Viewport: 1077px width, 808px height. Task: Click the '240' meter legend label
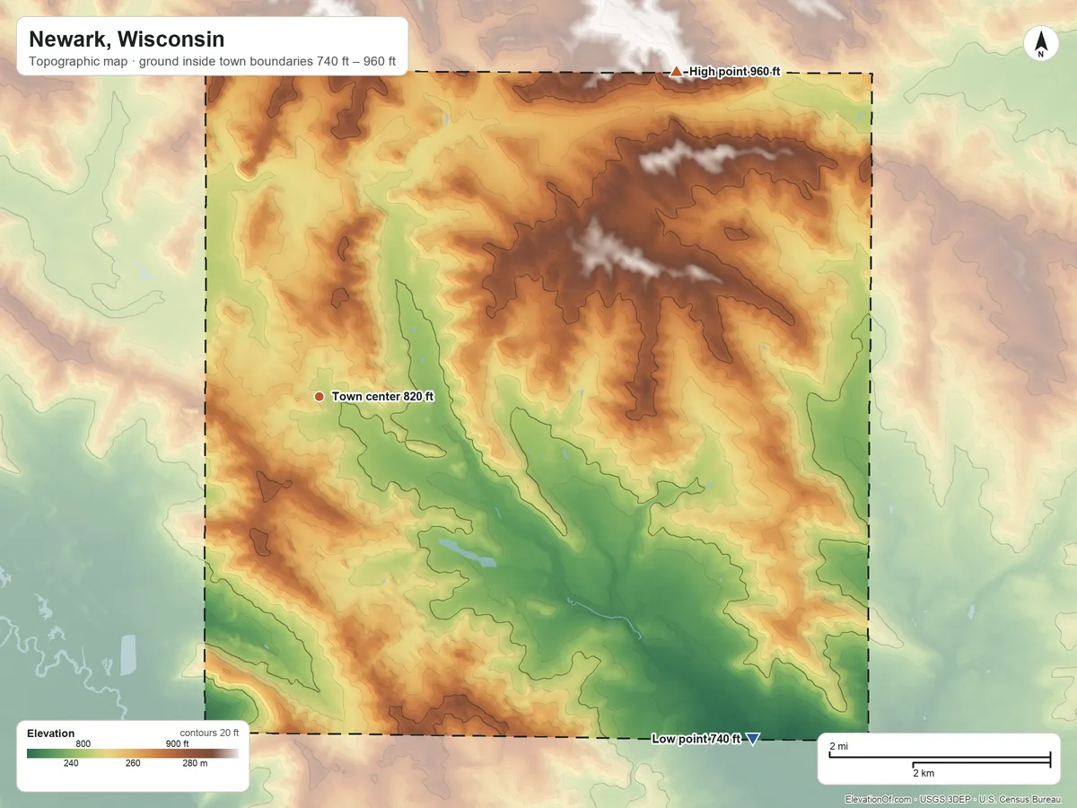click(71, 764)
